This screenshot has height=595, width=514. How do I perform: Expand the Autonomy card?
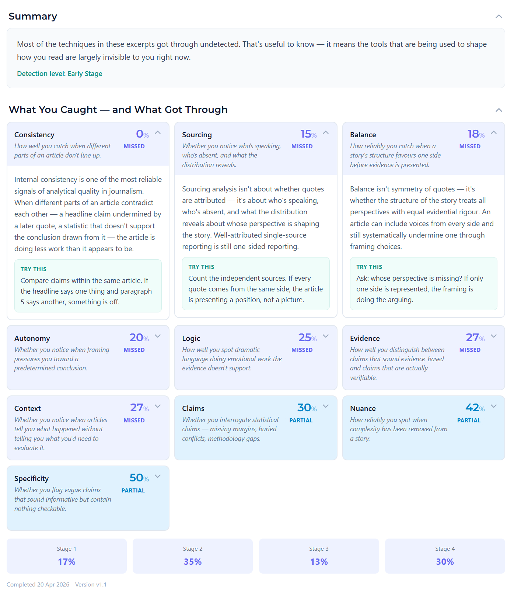coord(158,336)
